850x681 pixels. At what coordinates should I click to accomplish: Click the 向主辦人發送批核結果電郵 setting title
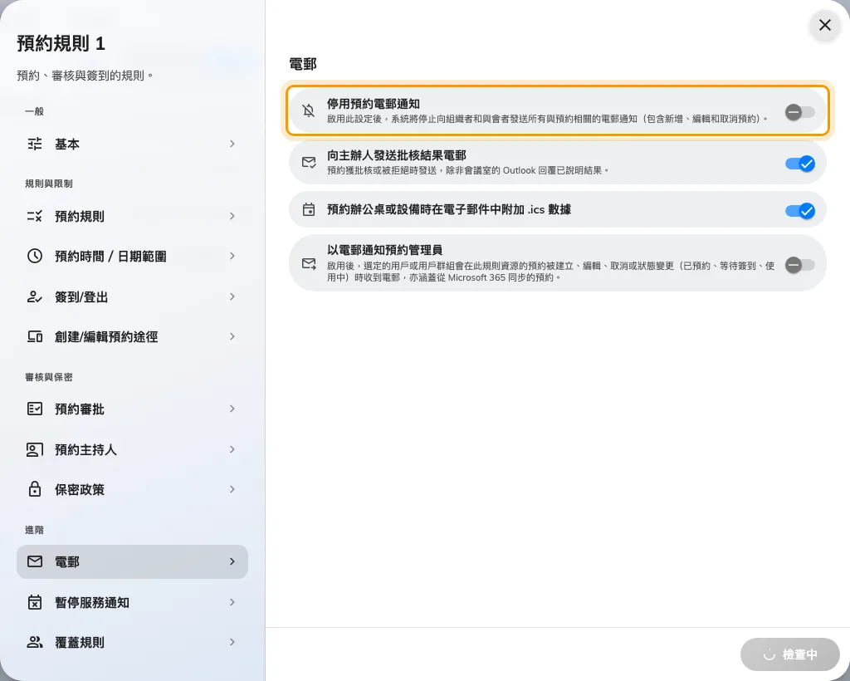[396, 155]
